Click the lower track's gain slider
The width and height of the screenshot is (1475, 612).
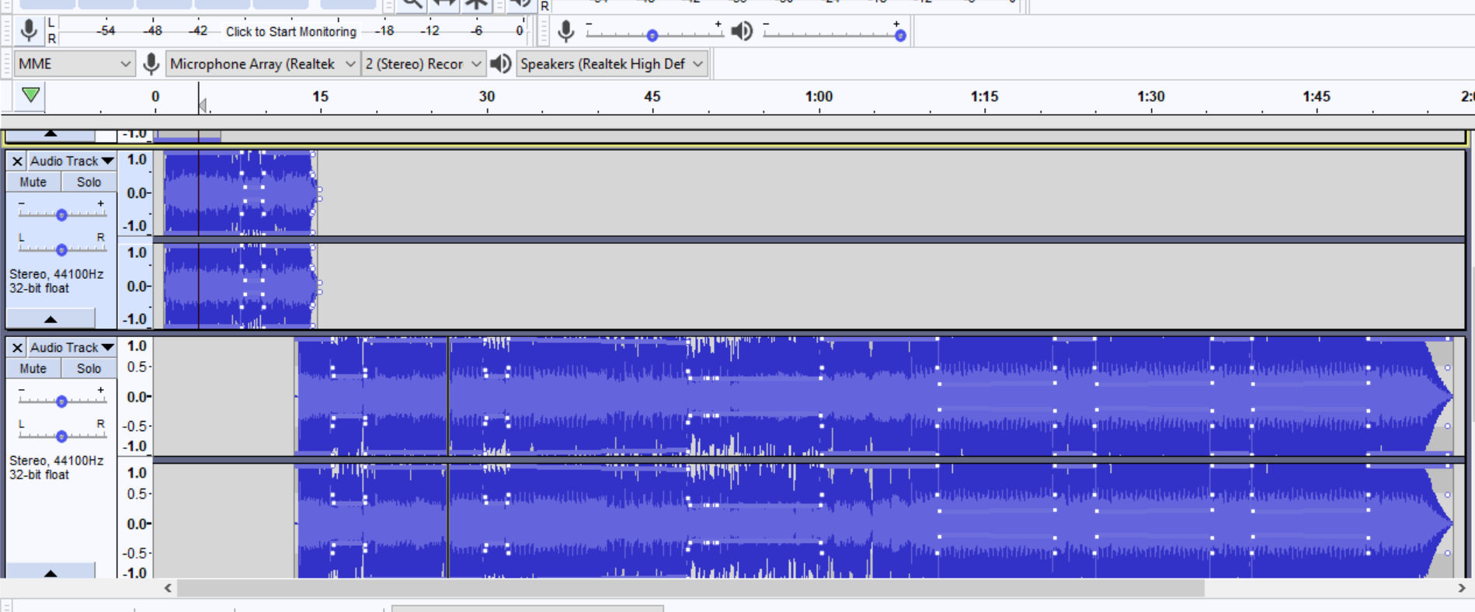coord(61,399)
